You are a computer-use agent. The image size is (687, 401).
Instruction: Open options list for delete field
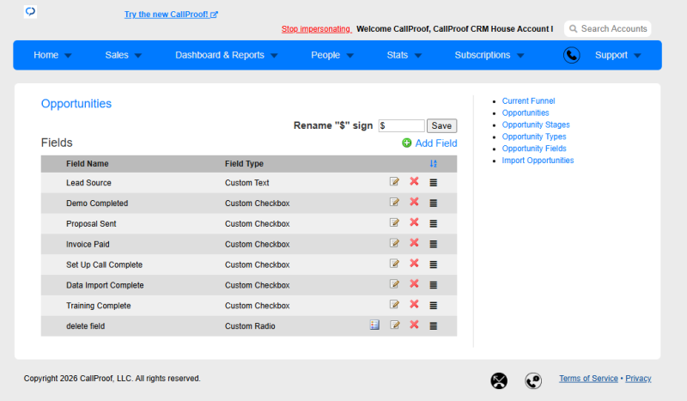point(374,325)
